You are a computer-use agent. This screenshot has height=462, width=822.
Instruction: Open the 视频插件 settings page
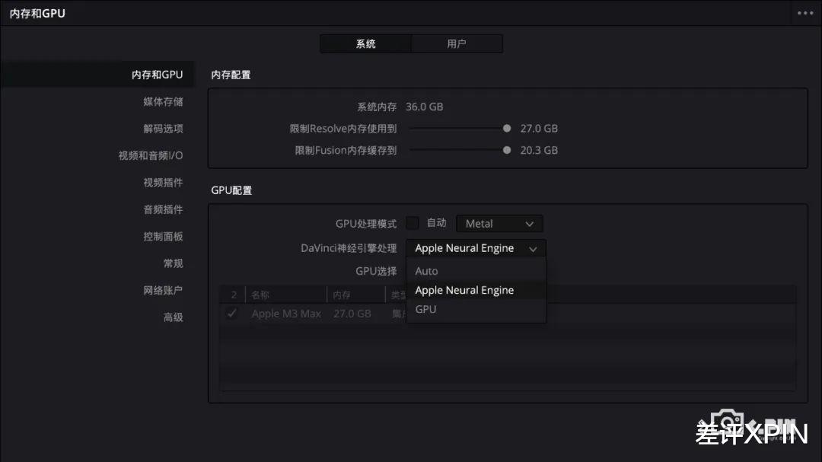pyautogui.click(x=164, y=182)
